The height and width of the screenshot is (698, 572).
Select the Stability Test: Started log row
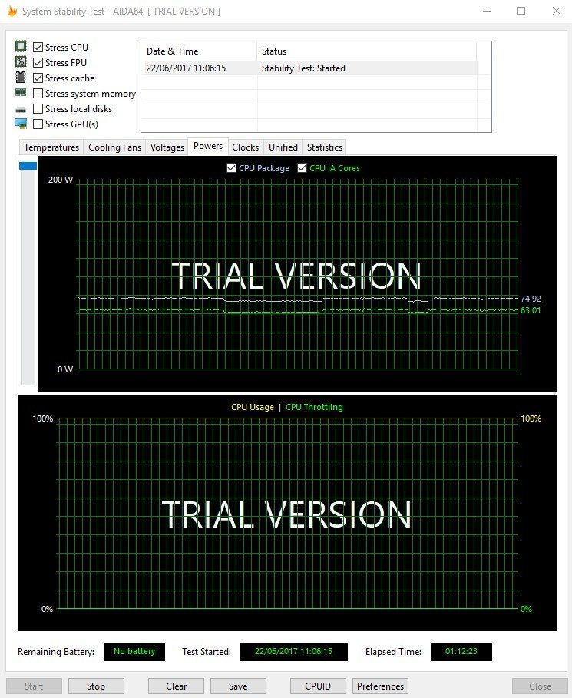(309, 68)
